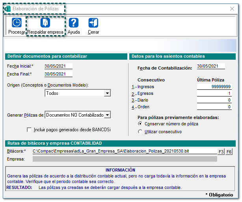This screenshot has height=202, width=242.
Task: Click the Consecutivo column heading
Action: [151, 80]
